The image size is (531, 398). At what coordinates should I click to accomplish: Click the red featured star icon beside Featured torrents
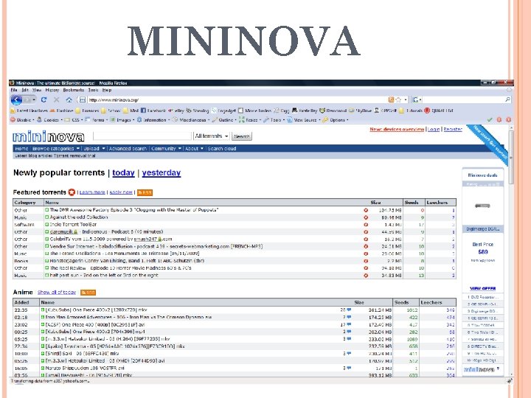coord(72,192)
